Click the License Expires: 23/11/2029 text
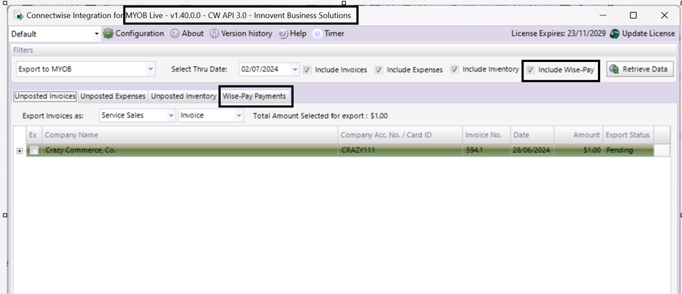 coord(558,34)
